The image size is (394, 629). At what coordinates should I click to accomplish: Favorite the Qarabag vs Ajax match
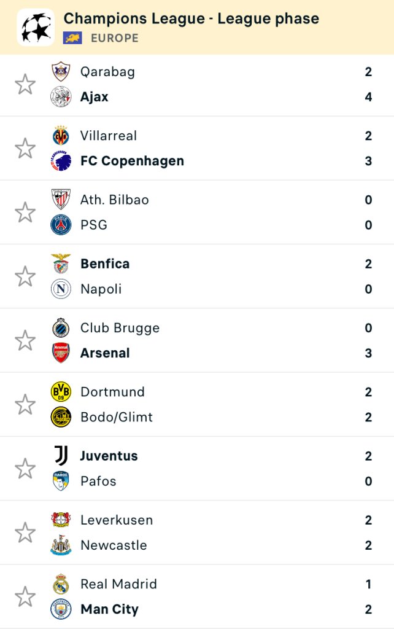tap(25, 84)
